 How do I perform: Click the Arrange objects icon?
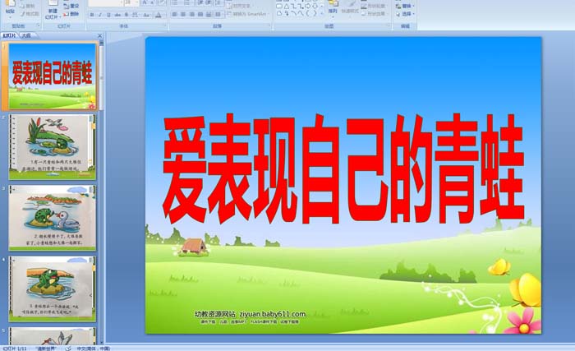(x=333, y=8)
